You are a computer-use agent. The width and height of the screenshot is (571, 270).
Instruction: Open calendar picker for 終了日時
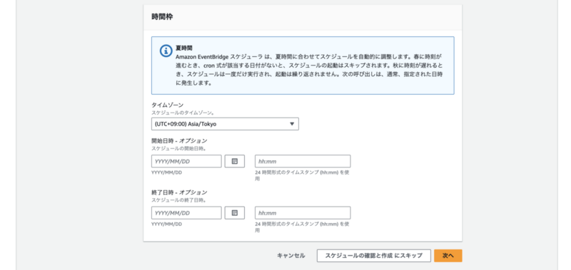click(235, 212)
